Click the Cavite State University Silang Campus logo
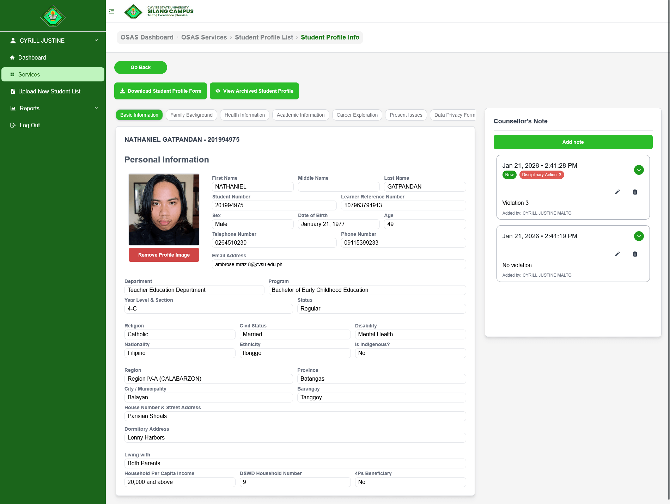670x504 pixels. point(159,11)
